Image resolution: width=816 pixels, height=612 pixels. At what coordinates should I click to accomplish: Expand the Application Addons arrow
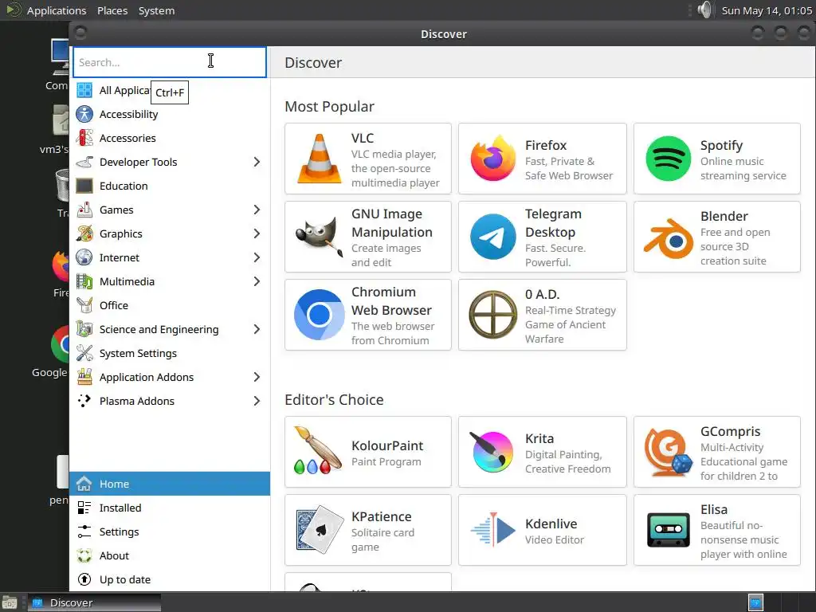(x=257, y=377)
